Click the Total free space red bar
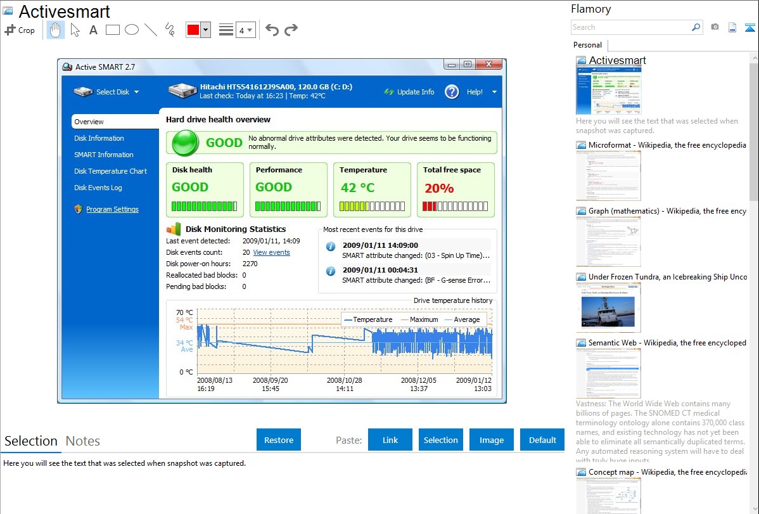Image resolution: width=759 pixels, height=514 pixels. pyautogui.click(x=455, y=207)
